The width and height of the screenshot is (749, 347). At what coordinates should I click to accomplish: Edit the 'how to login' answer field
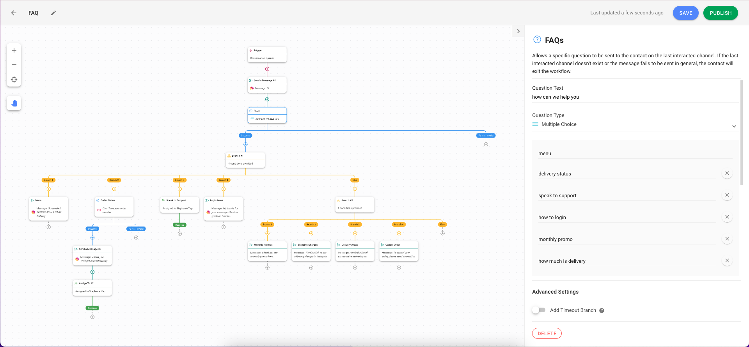point(627,218)
